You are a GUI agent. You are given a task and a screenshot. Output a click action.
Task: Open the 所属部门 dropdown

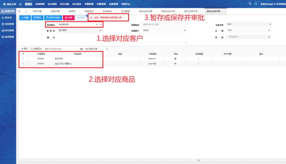tap(164, 30)
